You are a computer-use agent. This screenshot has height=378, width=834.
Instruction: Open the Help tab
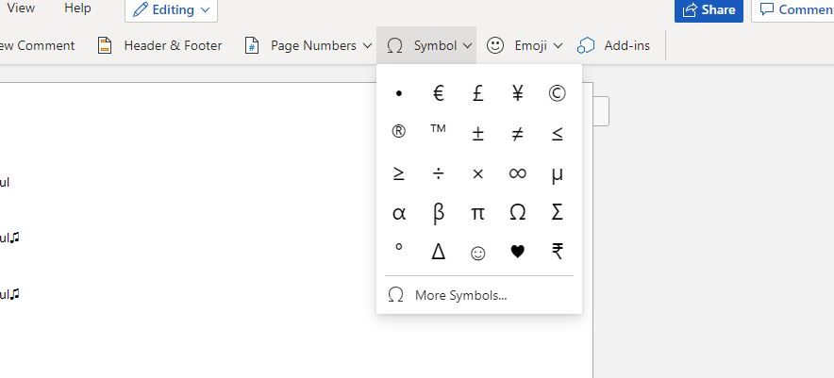coord(78,8)
